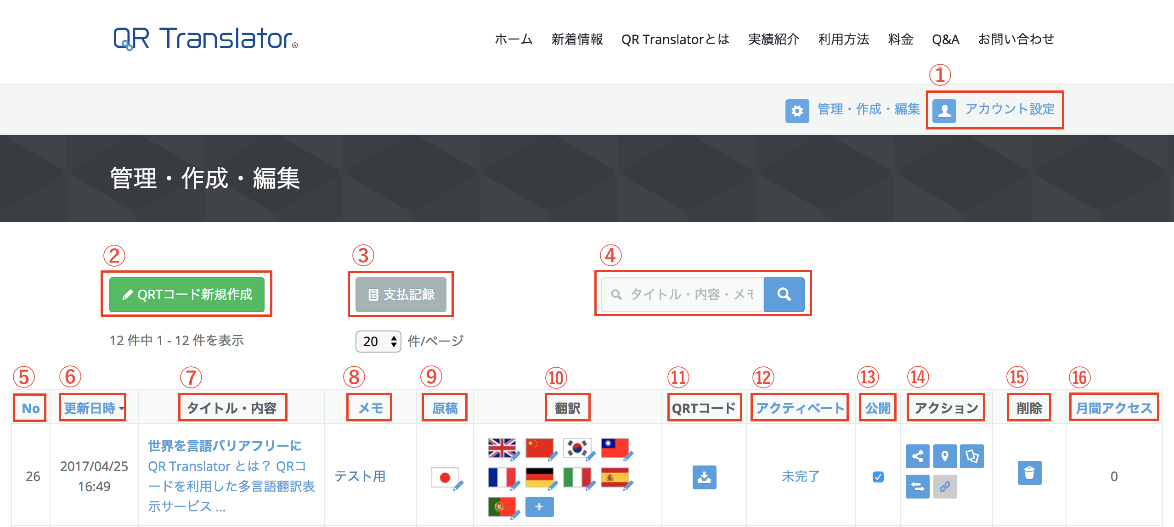Edit the French flag translation
The height and width of the screenshot is (527, 1174).
504,478
